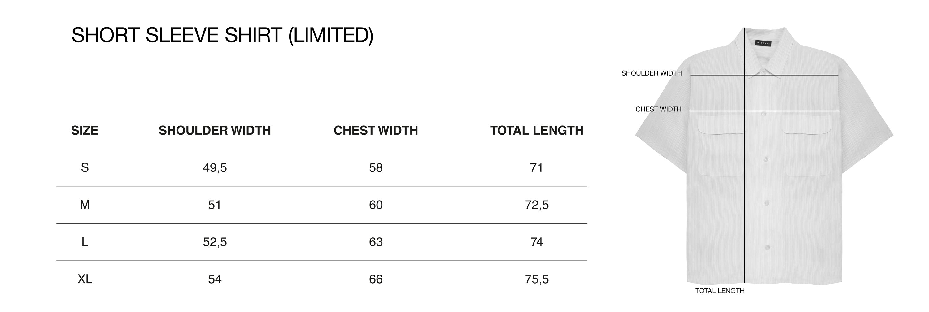The image size is (929, 312).
Task: Click the 74 total length value
Action: pos(537,242)
